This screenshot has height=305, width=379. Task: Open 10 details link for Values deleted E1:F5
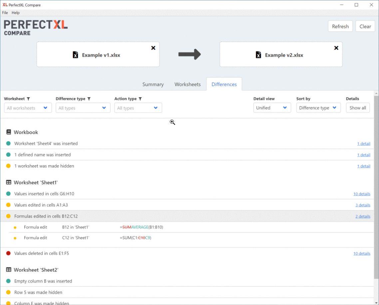(x=362, y=254)
